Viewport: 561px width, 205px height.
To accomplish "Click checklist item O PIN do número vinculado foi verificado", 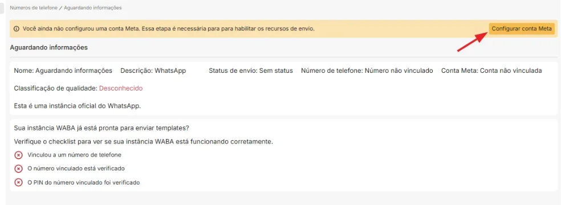I will [83, 182].
